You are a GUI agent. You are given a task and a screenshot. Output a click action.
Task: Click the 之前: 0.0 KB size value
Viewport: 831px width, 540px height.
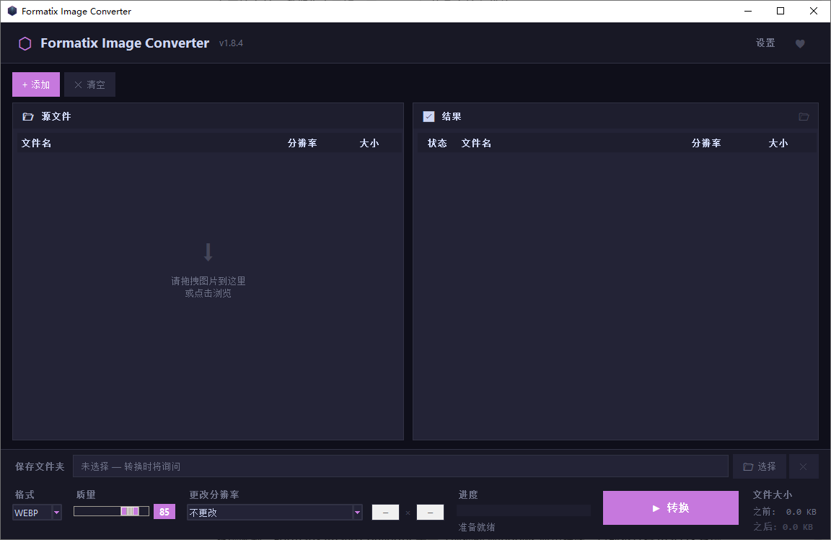coord(784,512)
